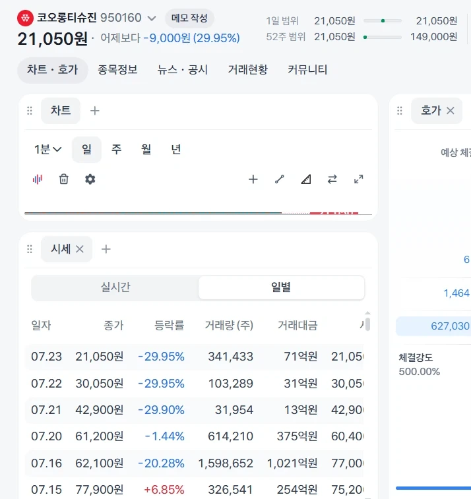Click the 1,598,652 volume cell

226,463
